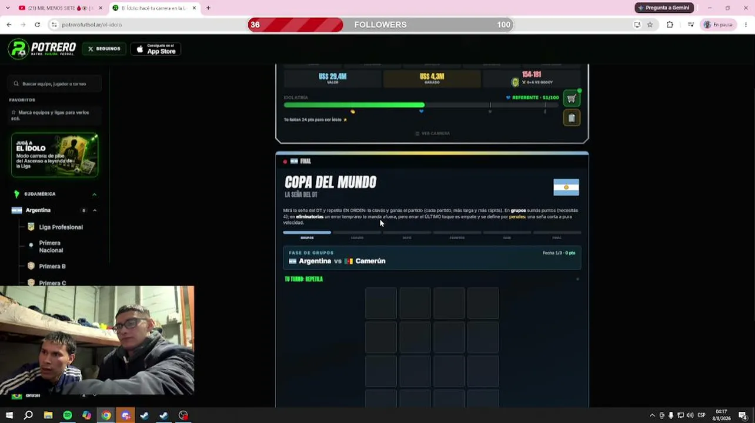Bookmark this page with the star icon

[650, 25]
